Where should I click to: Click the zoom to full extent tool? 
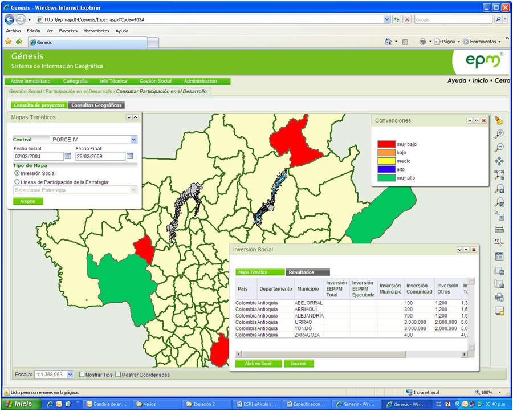coord(499,174)
